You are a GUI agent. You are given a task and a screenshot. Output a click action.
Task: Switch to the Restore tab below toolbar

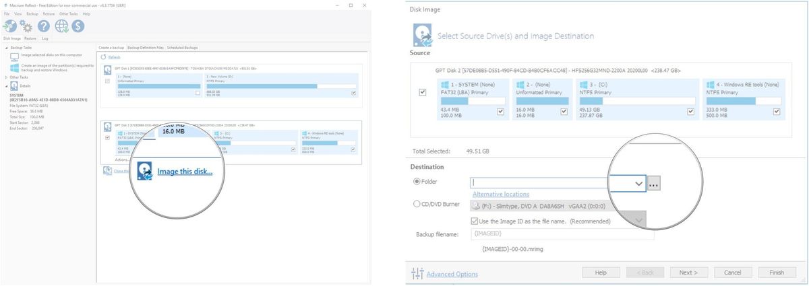tap(30, 38)
